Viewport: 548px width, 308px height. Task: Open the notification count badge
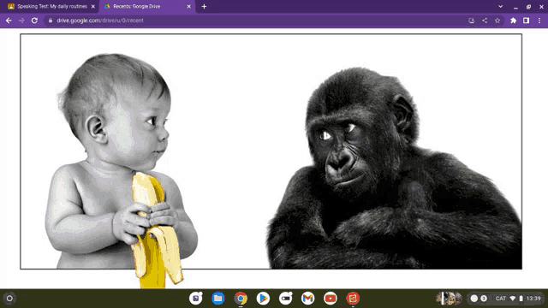coord(484,299)
